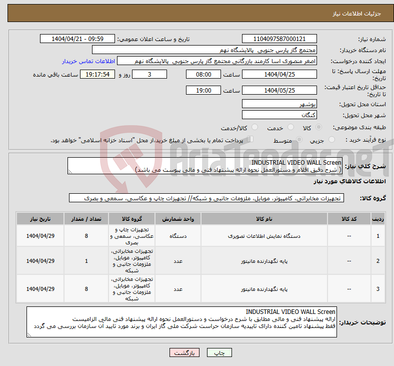Screen dimensions: 394x366
Task: Click پایه نگهدارنده مانیتور in row 2
Action: click(x=264, y=261)
